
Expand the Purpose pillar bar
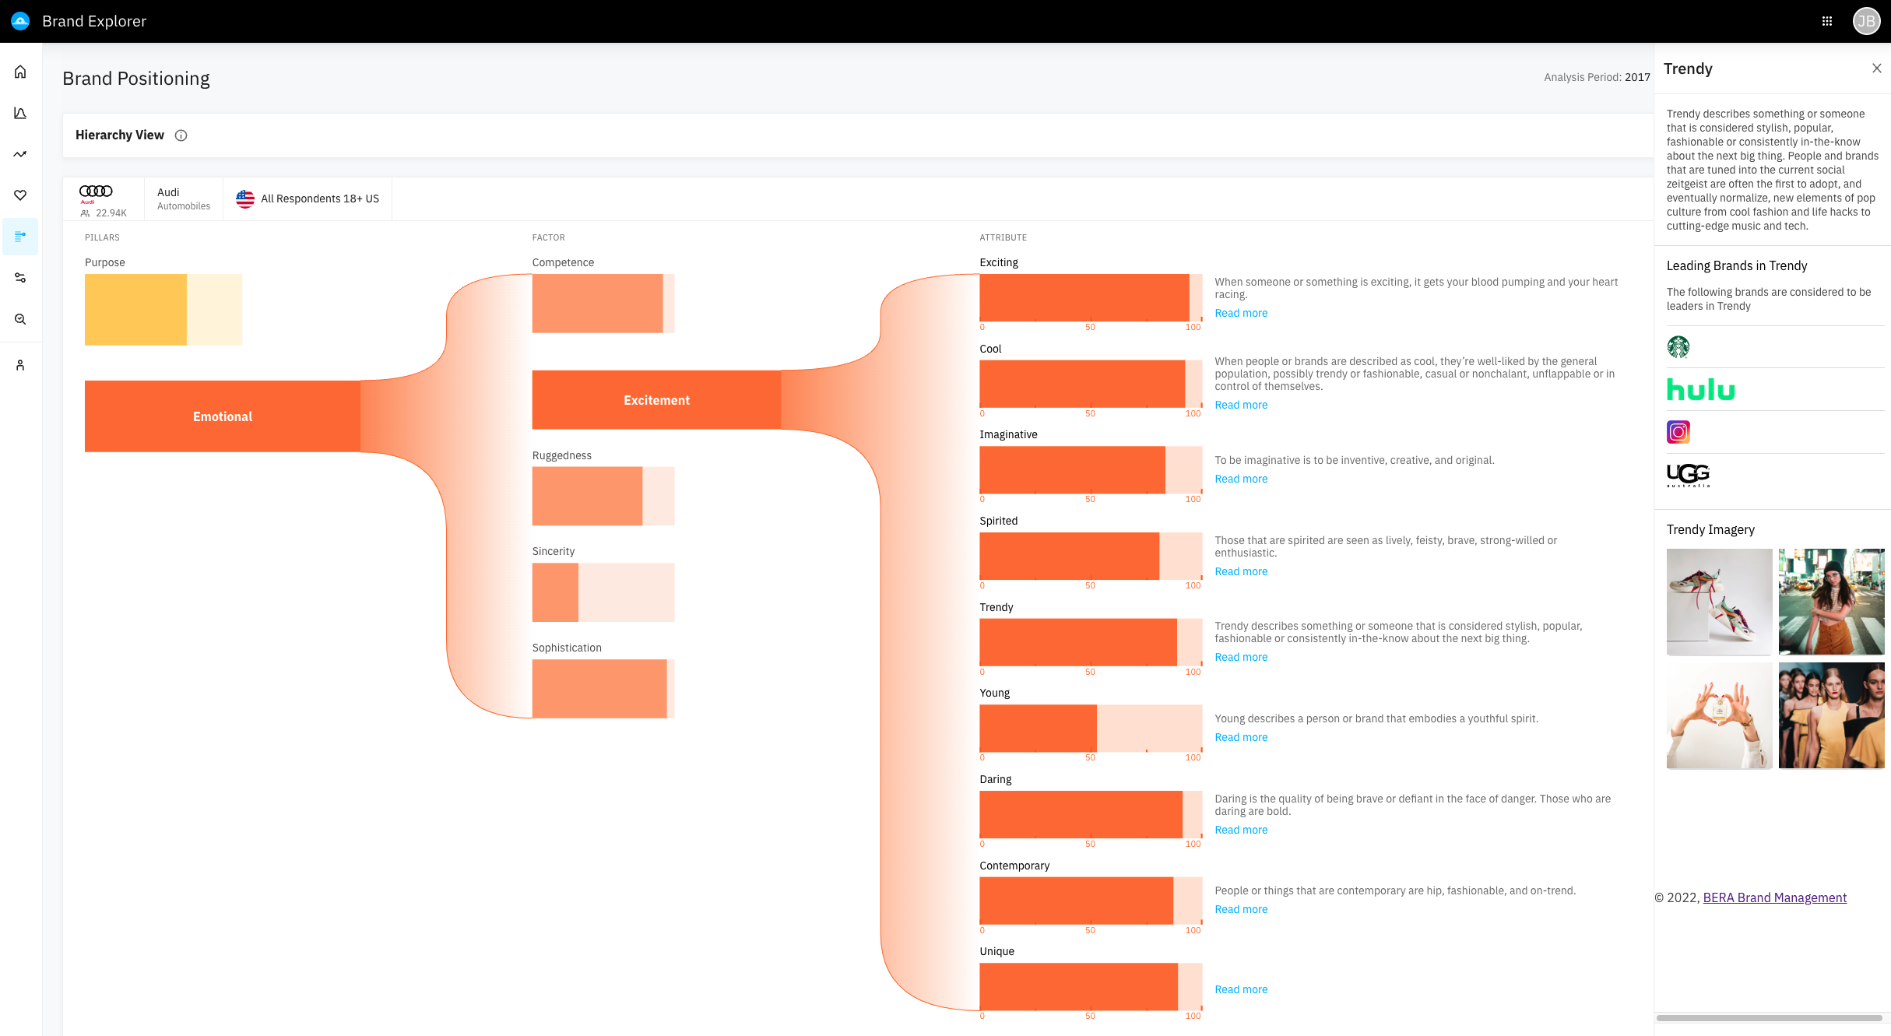pos(163,309)
